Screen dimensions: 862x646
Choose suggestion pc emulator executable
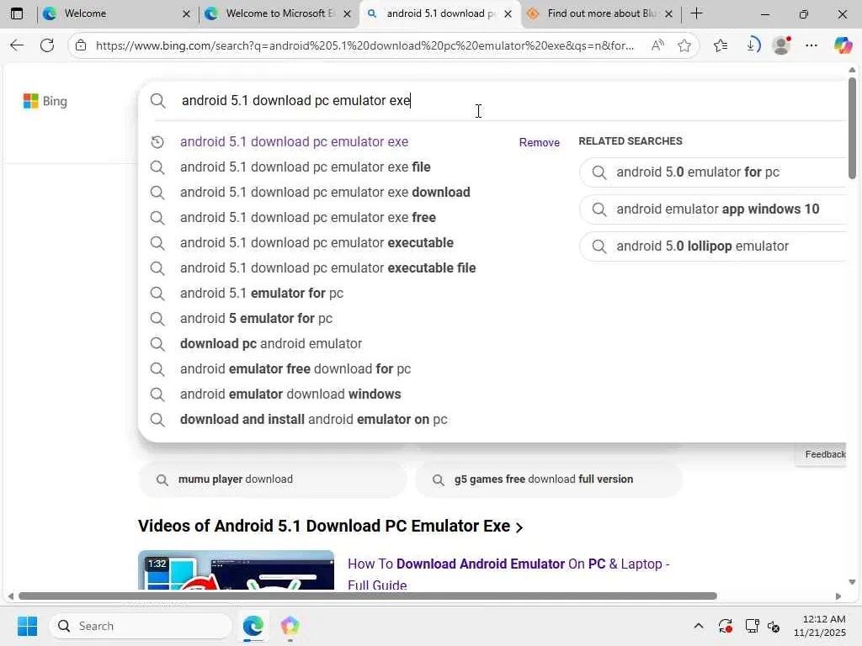pyautogui.click(x=317, y=243)
